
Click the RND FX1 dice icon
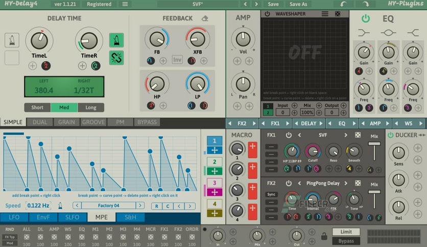(164, 237)
